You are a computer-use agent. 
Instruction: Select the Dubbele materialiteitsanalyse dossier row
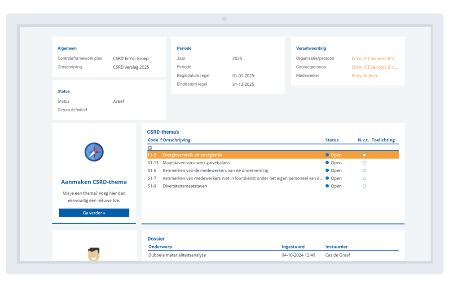(x=177, y=255)
